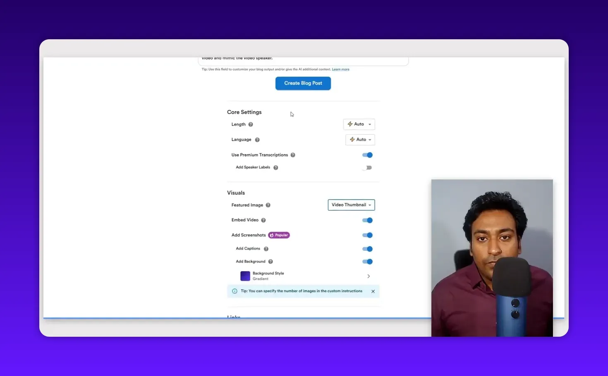Turn off the Add Captions toggle
Viewport: 608px width, 376px height.
pos(367,249)
